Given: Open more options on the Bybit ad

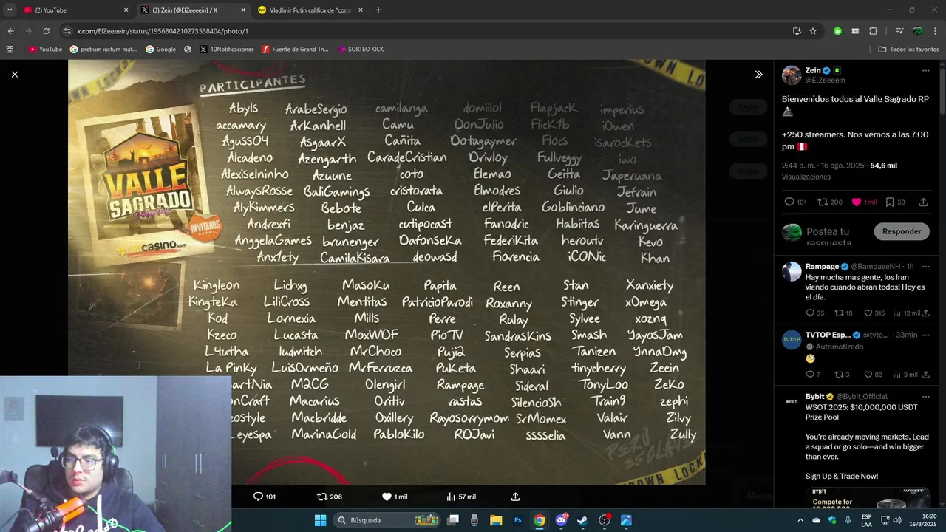Looking at the screenshot, I should [x=925, y=396].
